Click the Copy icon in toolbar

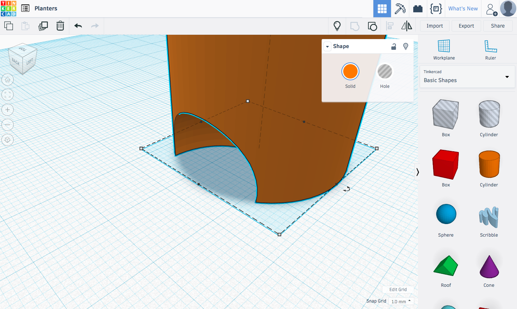(x=9, y=26)
